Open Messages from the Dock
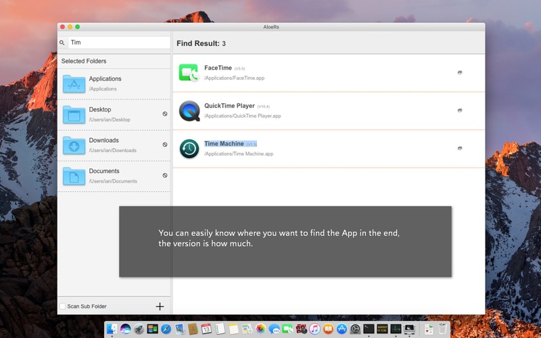 (x=275, y=329)
